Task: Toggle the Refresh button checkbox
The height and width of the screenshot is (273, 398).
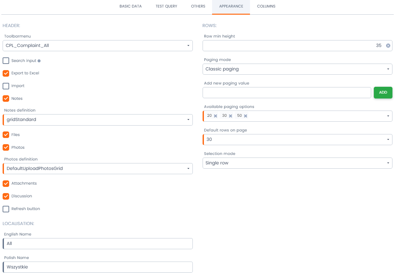Action: tap(6, 209)
